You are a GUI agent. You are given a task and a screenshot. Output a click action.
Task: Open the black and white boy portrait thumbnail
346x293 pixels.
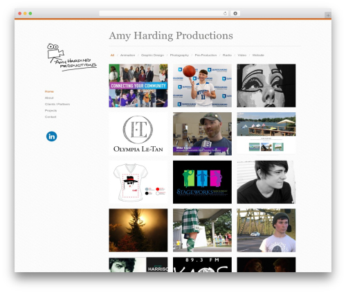[266, 182]
